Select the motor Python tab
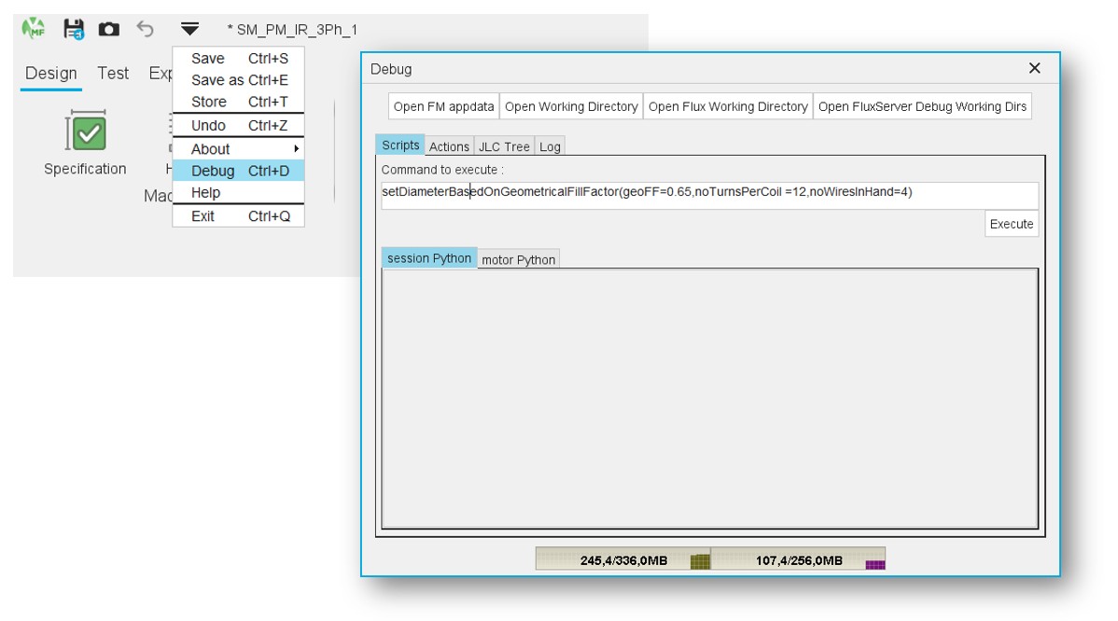 tap(518, 260)
